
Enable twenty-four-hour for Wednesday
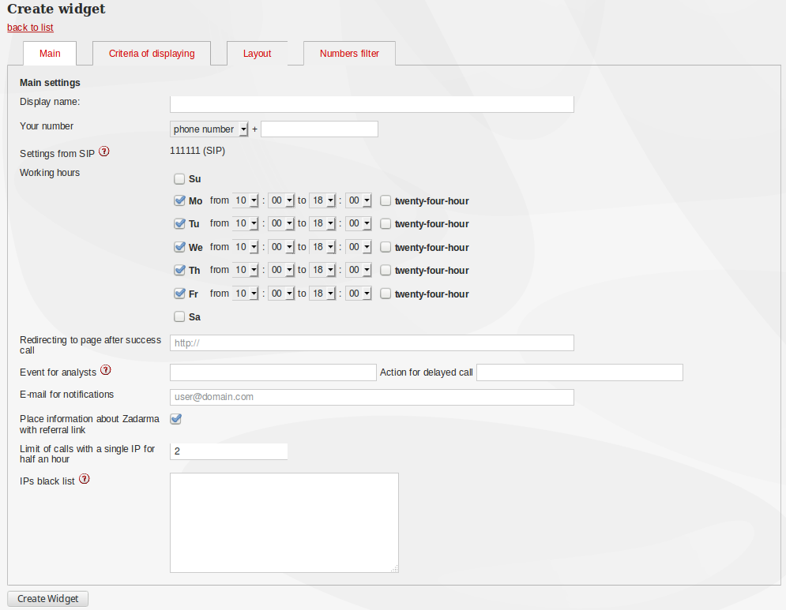click(385, 247)
